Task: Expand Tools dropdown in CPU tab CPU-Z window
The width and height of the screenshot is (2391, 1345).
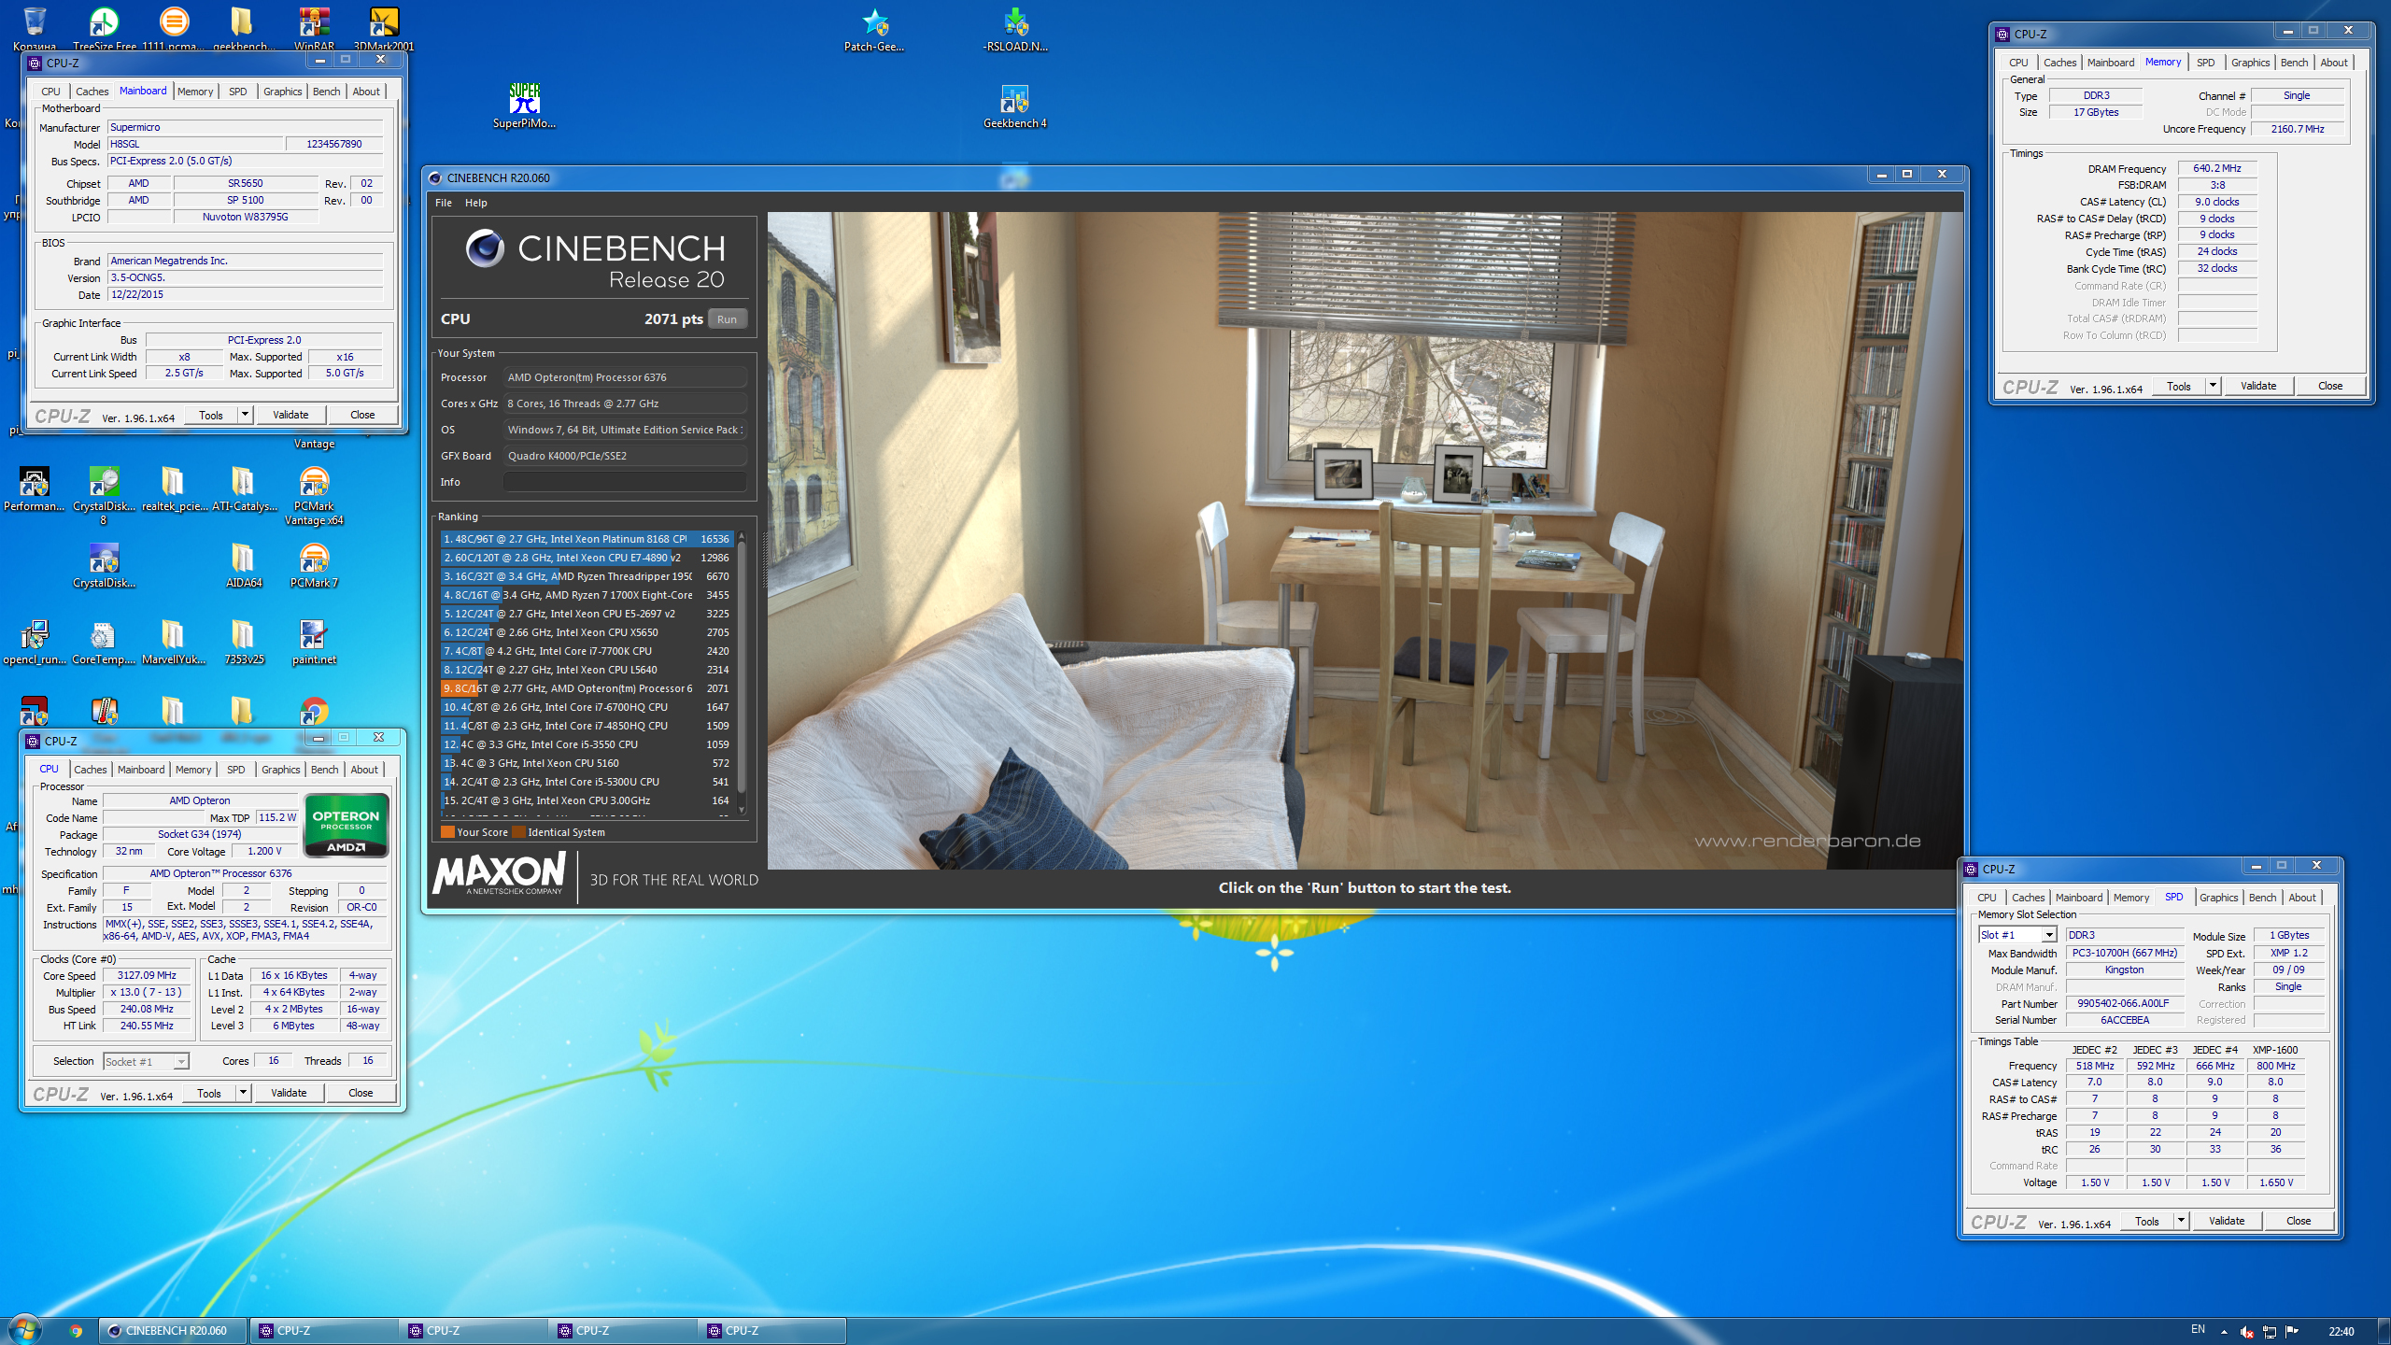Action: tap(243, 1093)
